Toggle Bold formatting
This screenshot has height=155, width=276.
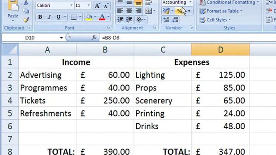click(x=40, y=17)
